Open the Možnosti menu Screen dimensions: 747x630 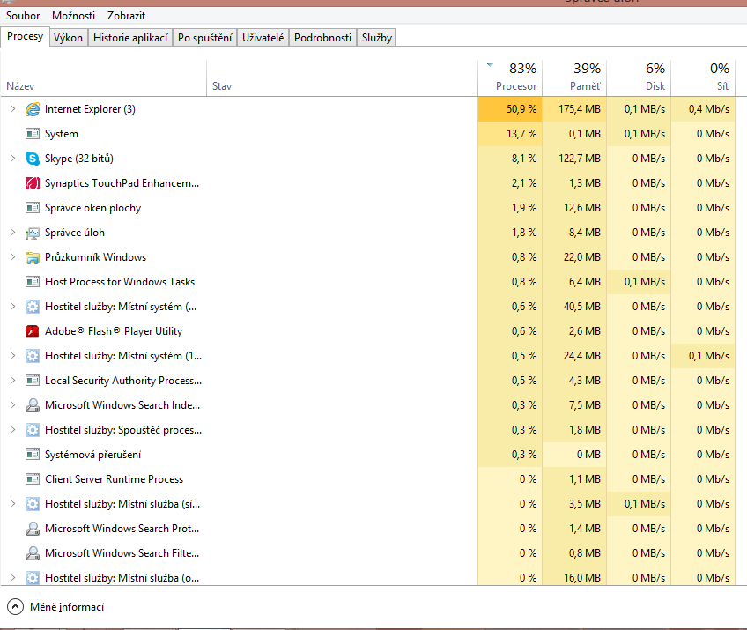[73, 16]
